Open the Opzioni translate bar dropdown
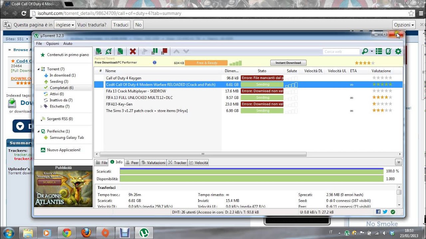 coord(404,25)
